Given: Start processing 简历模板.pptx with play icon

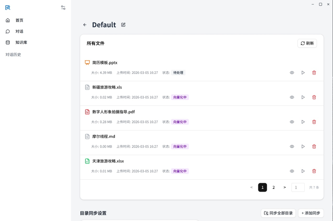Looking at the screenshot, I should coord(303,73).
